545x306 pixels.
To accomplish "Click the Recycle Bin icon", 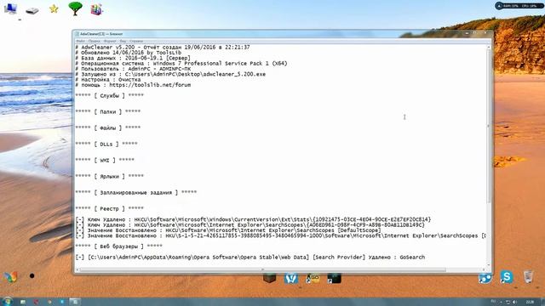I will point(528,276).
